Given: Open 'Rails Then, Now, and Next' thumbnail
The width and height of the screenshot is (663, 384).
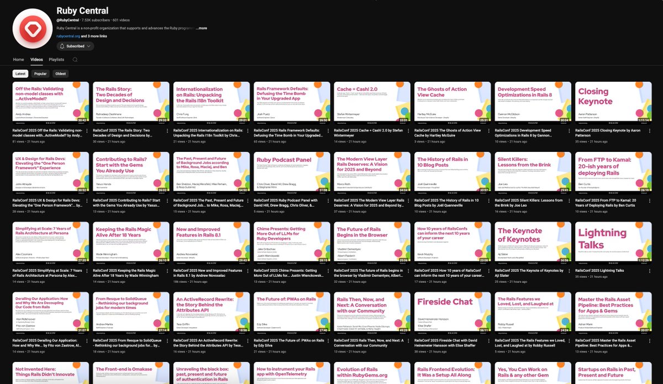Looking at the screenshot, I should [x=372, y=313].
